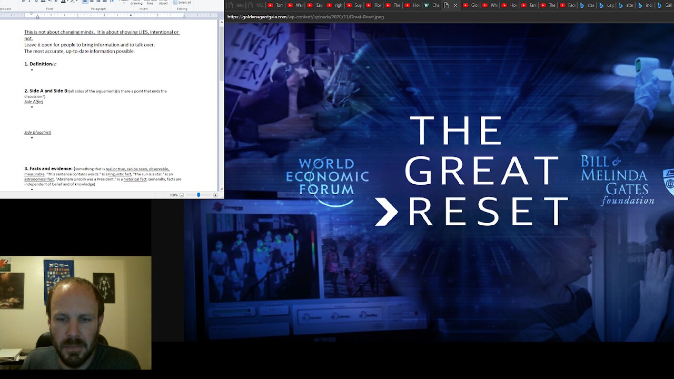Click 'The most accurate, up-to-date information' line
This screenshot has height=379, width=674.
(x=80, y=51)
